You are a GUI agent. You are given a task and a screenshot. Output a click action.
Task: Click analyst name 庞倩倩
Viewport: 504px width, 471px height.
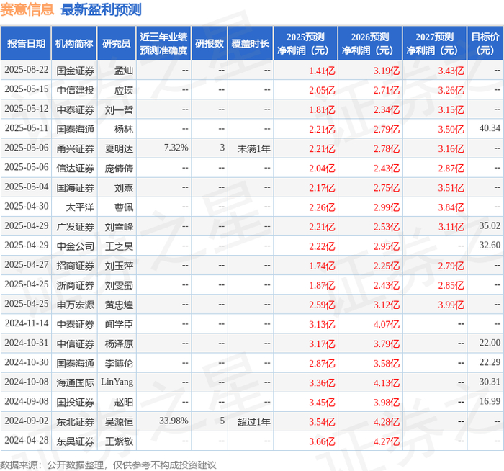tap(119, 168)
